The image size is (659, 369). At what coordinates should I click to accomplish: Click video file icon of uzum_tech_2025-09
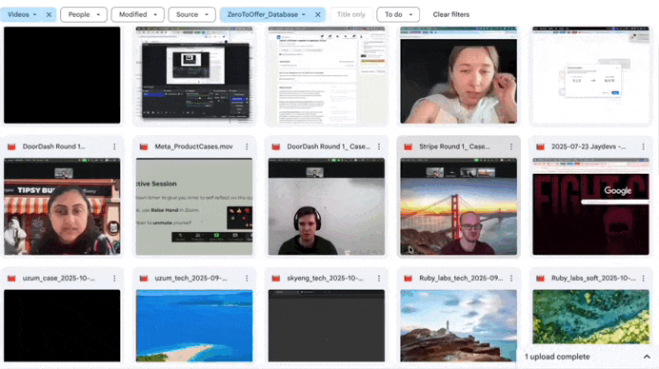(x=144, y=279)
